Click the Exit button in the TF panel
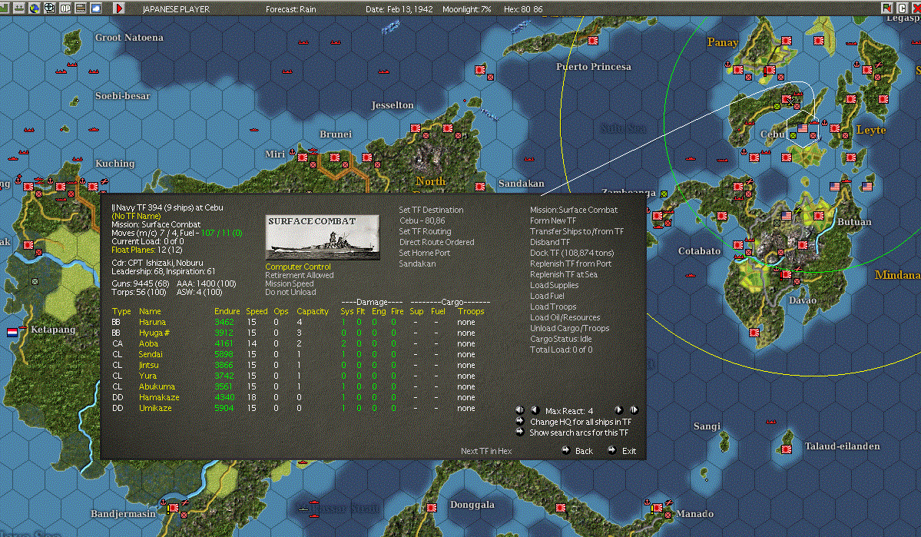921x537 pixels. click(x=629, y=451)
